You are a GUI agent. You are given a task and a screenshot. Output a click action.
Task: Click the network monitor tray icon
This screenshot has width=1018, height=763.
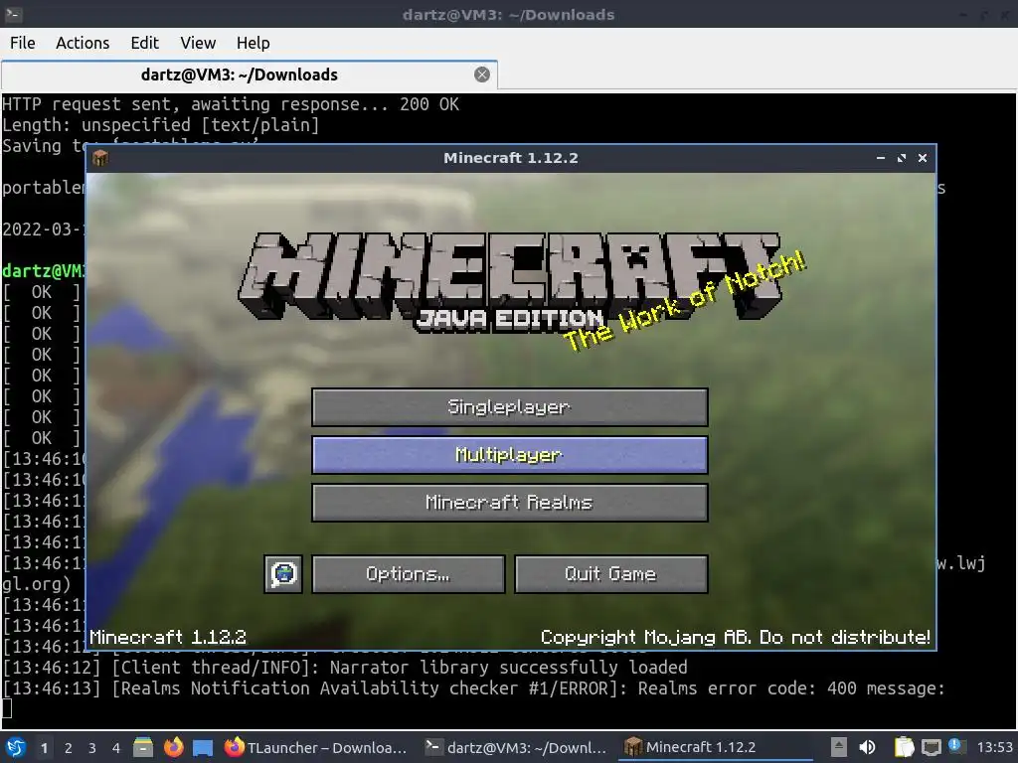[931, 747]
